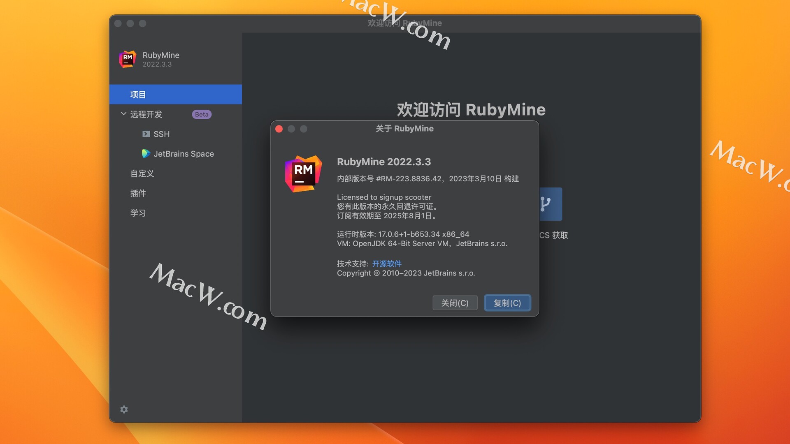
Task: Click the RubyMine logo in the sidebar header
Action: pos(128,59)
